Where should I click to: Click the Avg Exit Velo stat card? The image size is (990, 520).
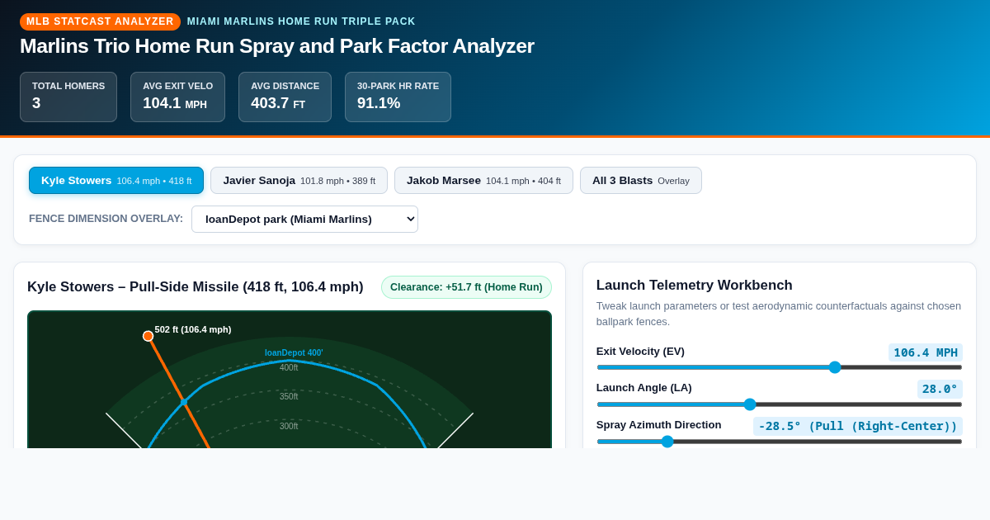177,97
